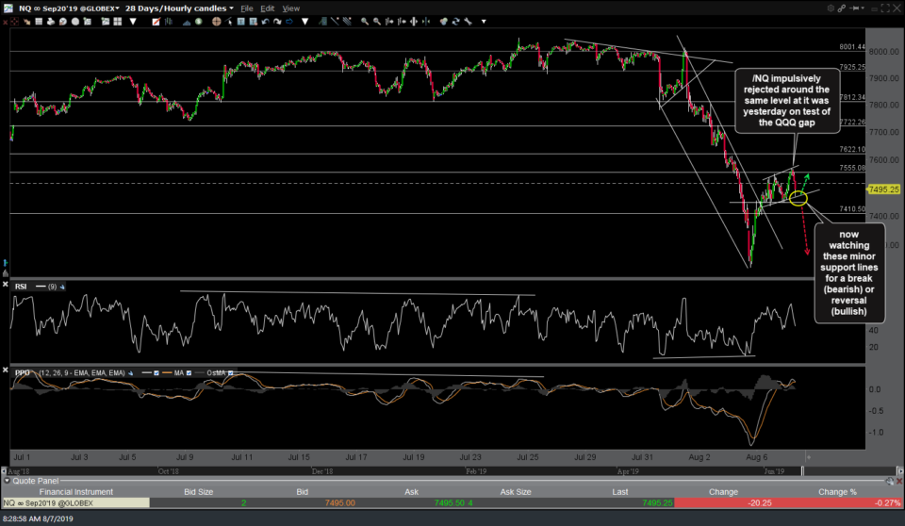Close the RSI indicator panel
The image size is (905, 526).
coord(6,286)
